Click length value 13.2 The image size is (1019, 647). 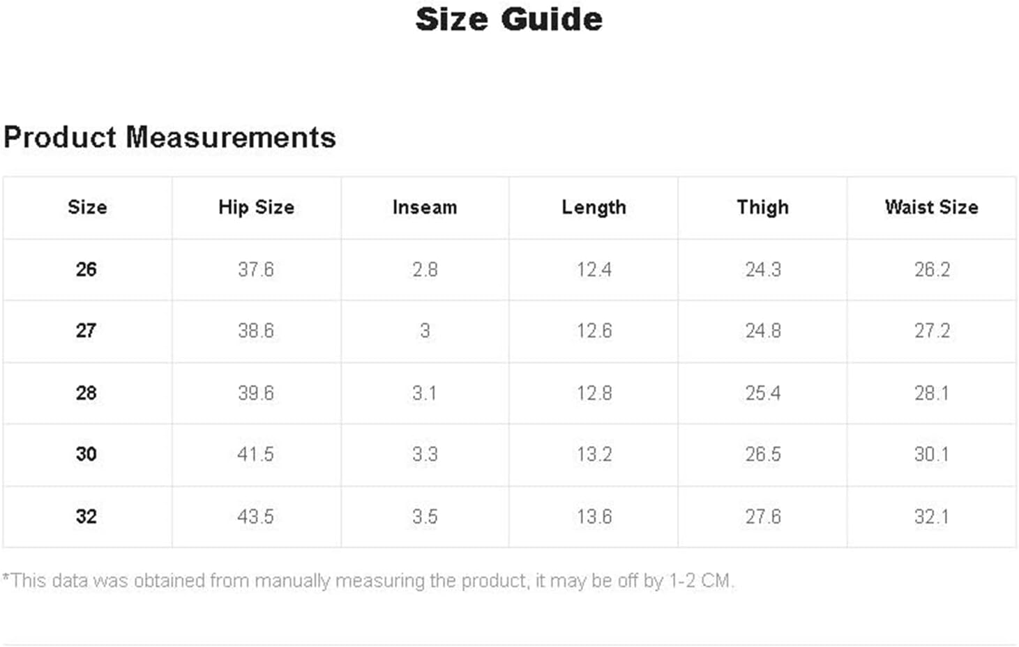(x=594, y=454)
